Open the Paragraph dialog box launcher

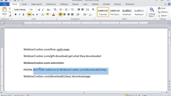point(94,19)
